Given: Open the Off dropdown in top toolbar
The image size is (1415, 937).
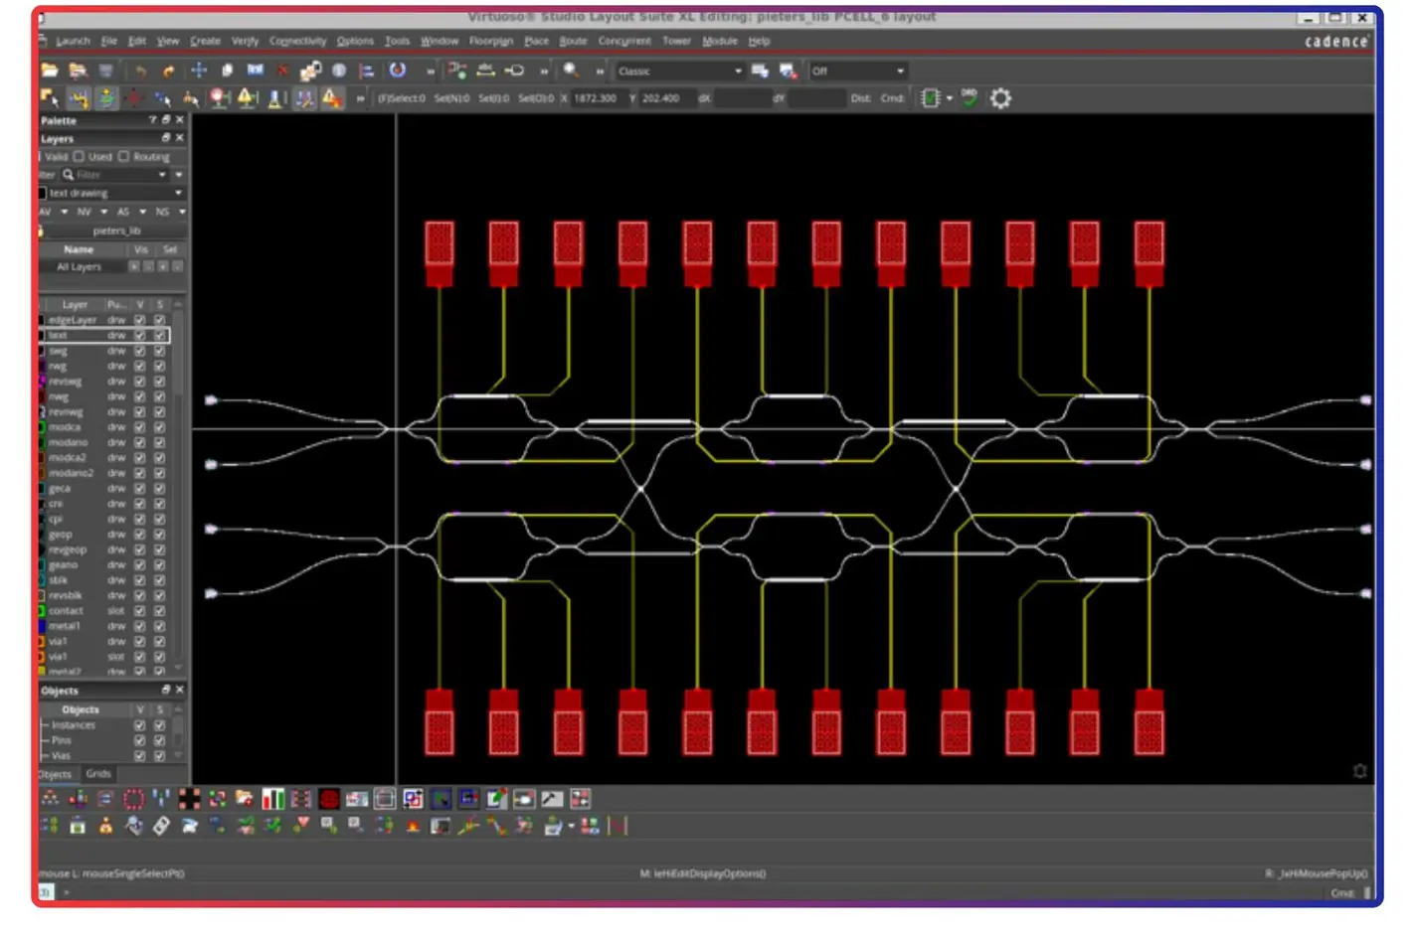Looking at the screenshot, I should 857,71.
